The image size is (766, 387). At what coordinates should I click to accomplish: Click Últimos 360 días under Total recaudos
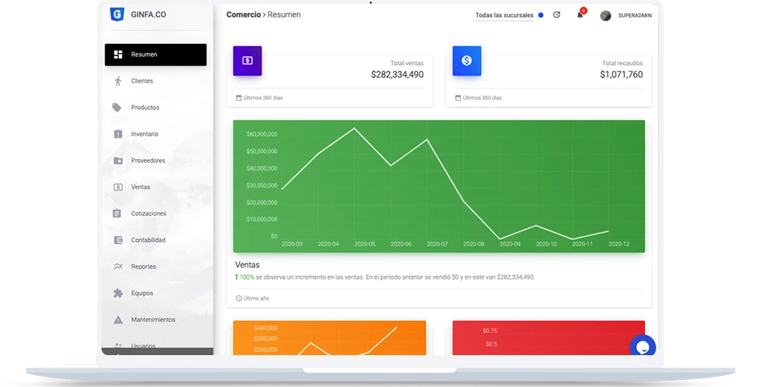(x=482, y=97)
